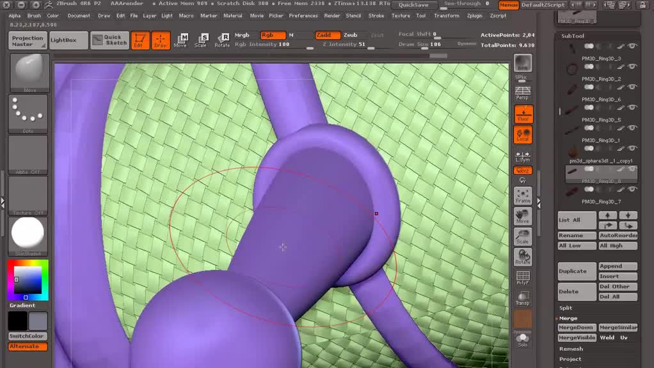Open LightBox browser
654x368 pixels.
(x=68, y=40)
